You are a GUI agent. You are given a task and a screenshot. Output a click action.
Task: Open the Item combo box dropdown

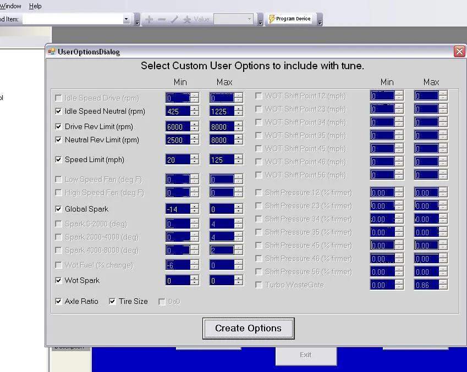click(127, 19)
